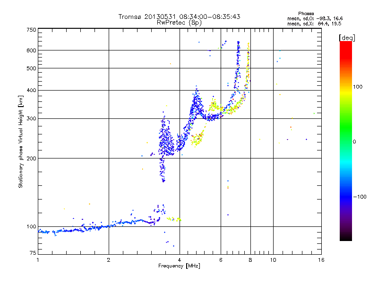Click the plot title 'Tromsø 20130531 08:34:00-08:35:43'
Viewport: 378px width, 283px height.
(179, 17)
